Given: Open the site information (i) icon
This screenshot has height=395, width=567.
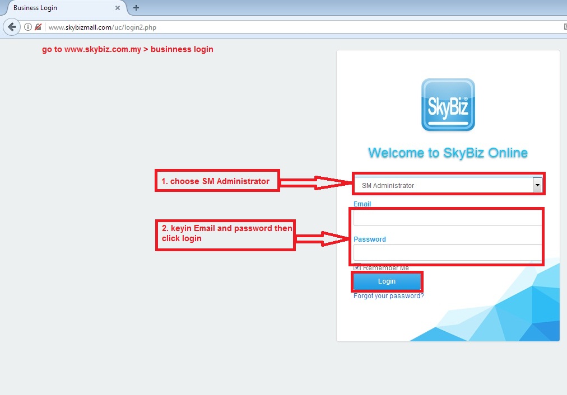Looking at the screenshot, I should [x=27, y=26].
